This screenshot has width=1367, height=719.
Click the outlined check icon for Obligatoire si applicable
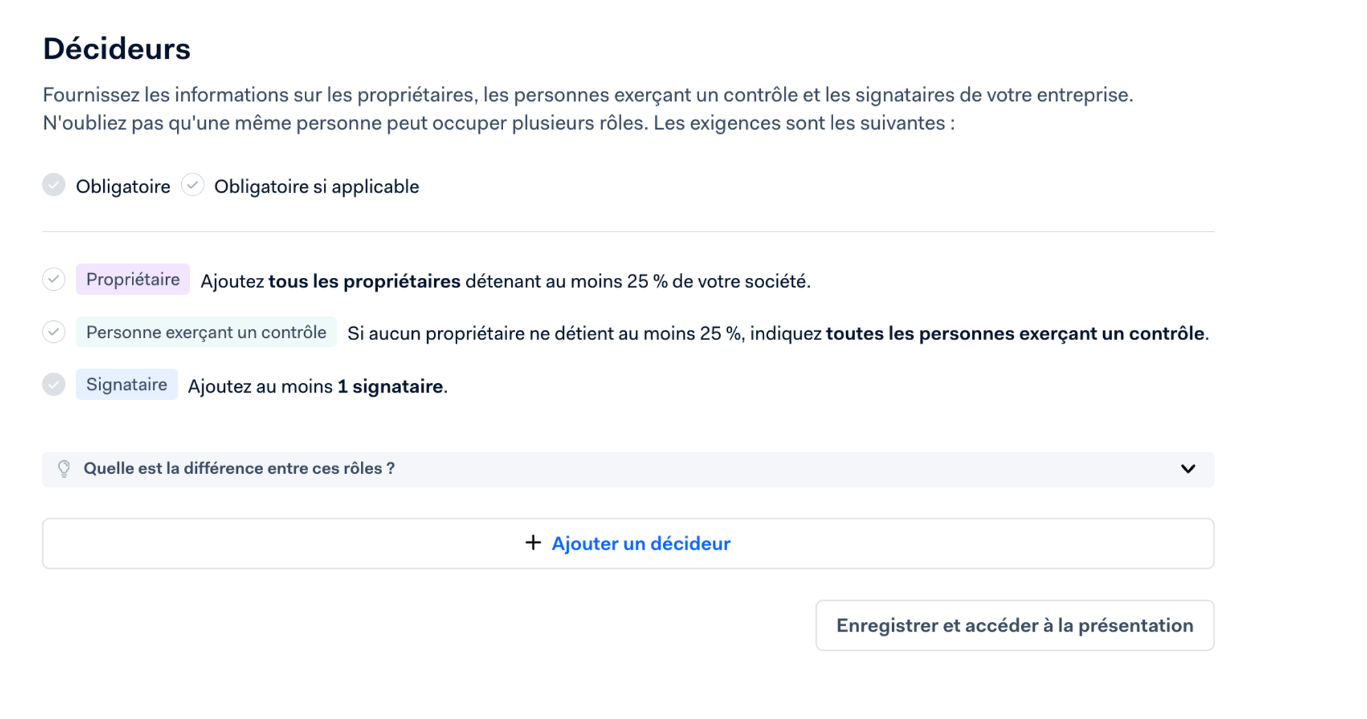[193, 185]
